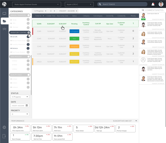Open the calendar icon in Date field
Image resolution: width=166 pixels, height=143 pixels.
27,106
